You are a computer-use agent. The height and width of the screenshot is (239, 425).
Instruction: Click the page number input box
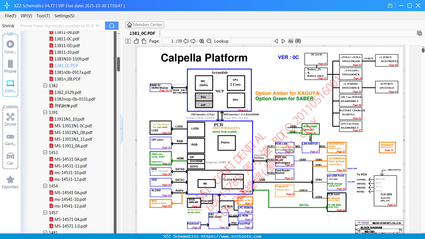[x=168, y=41]
